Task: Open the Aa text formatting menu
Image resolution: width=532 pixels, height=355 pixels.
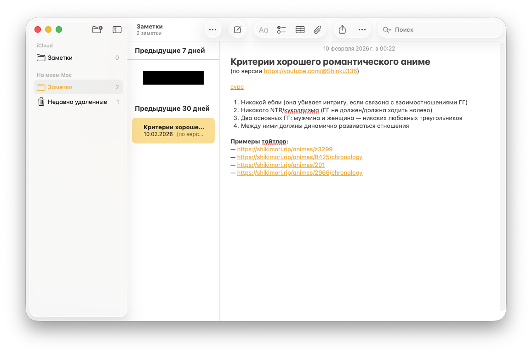Action: coord(263,30)
